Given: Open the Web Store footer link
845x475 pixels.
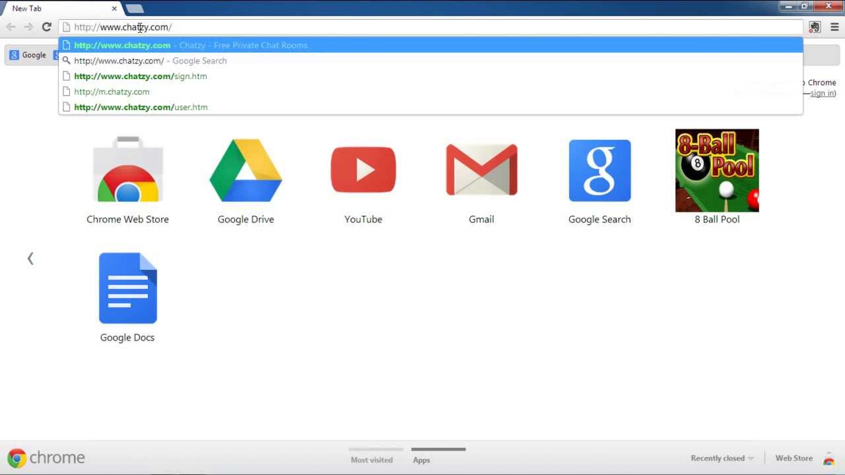Looking at the screenshot, I should 794,458.
